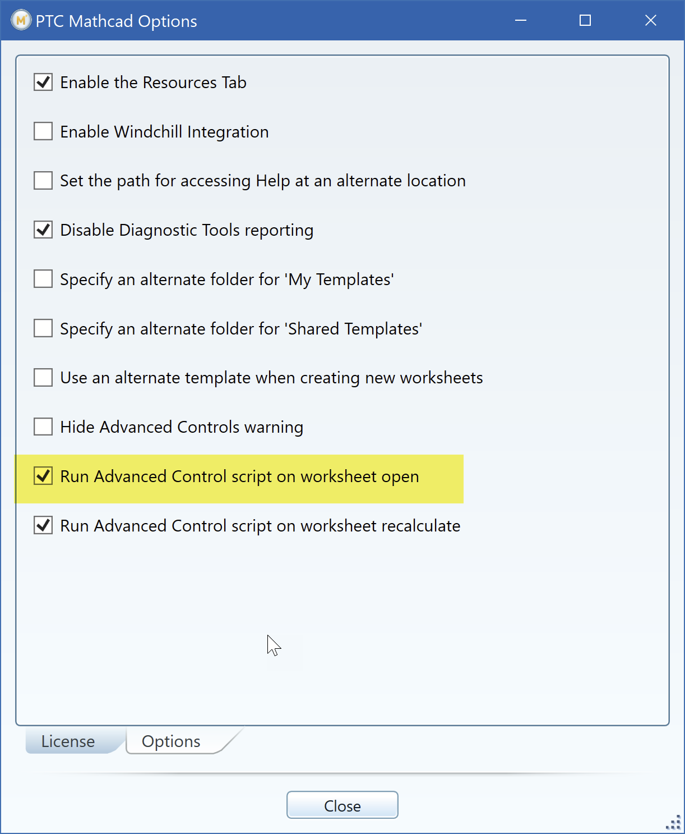
Task: Switch to the License tab
Action: tap(67, 741)
